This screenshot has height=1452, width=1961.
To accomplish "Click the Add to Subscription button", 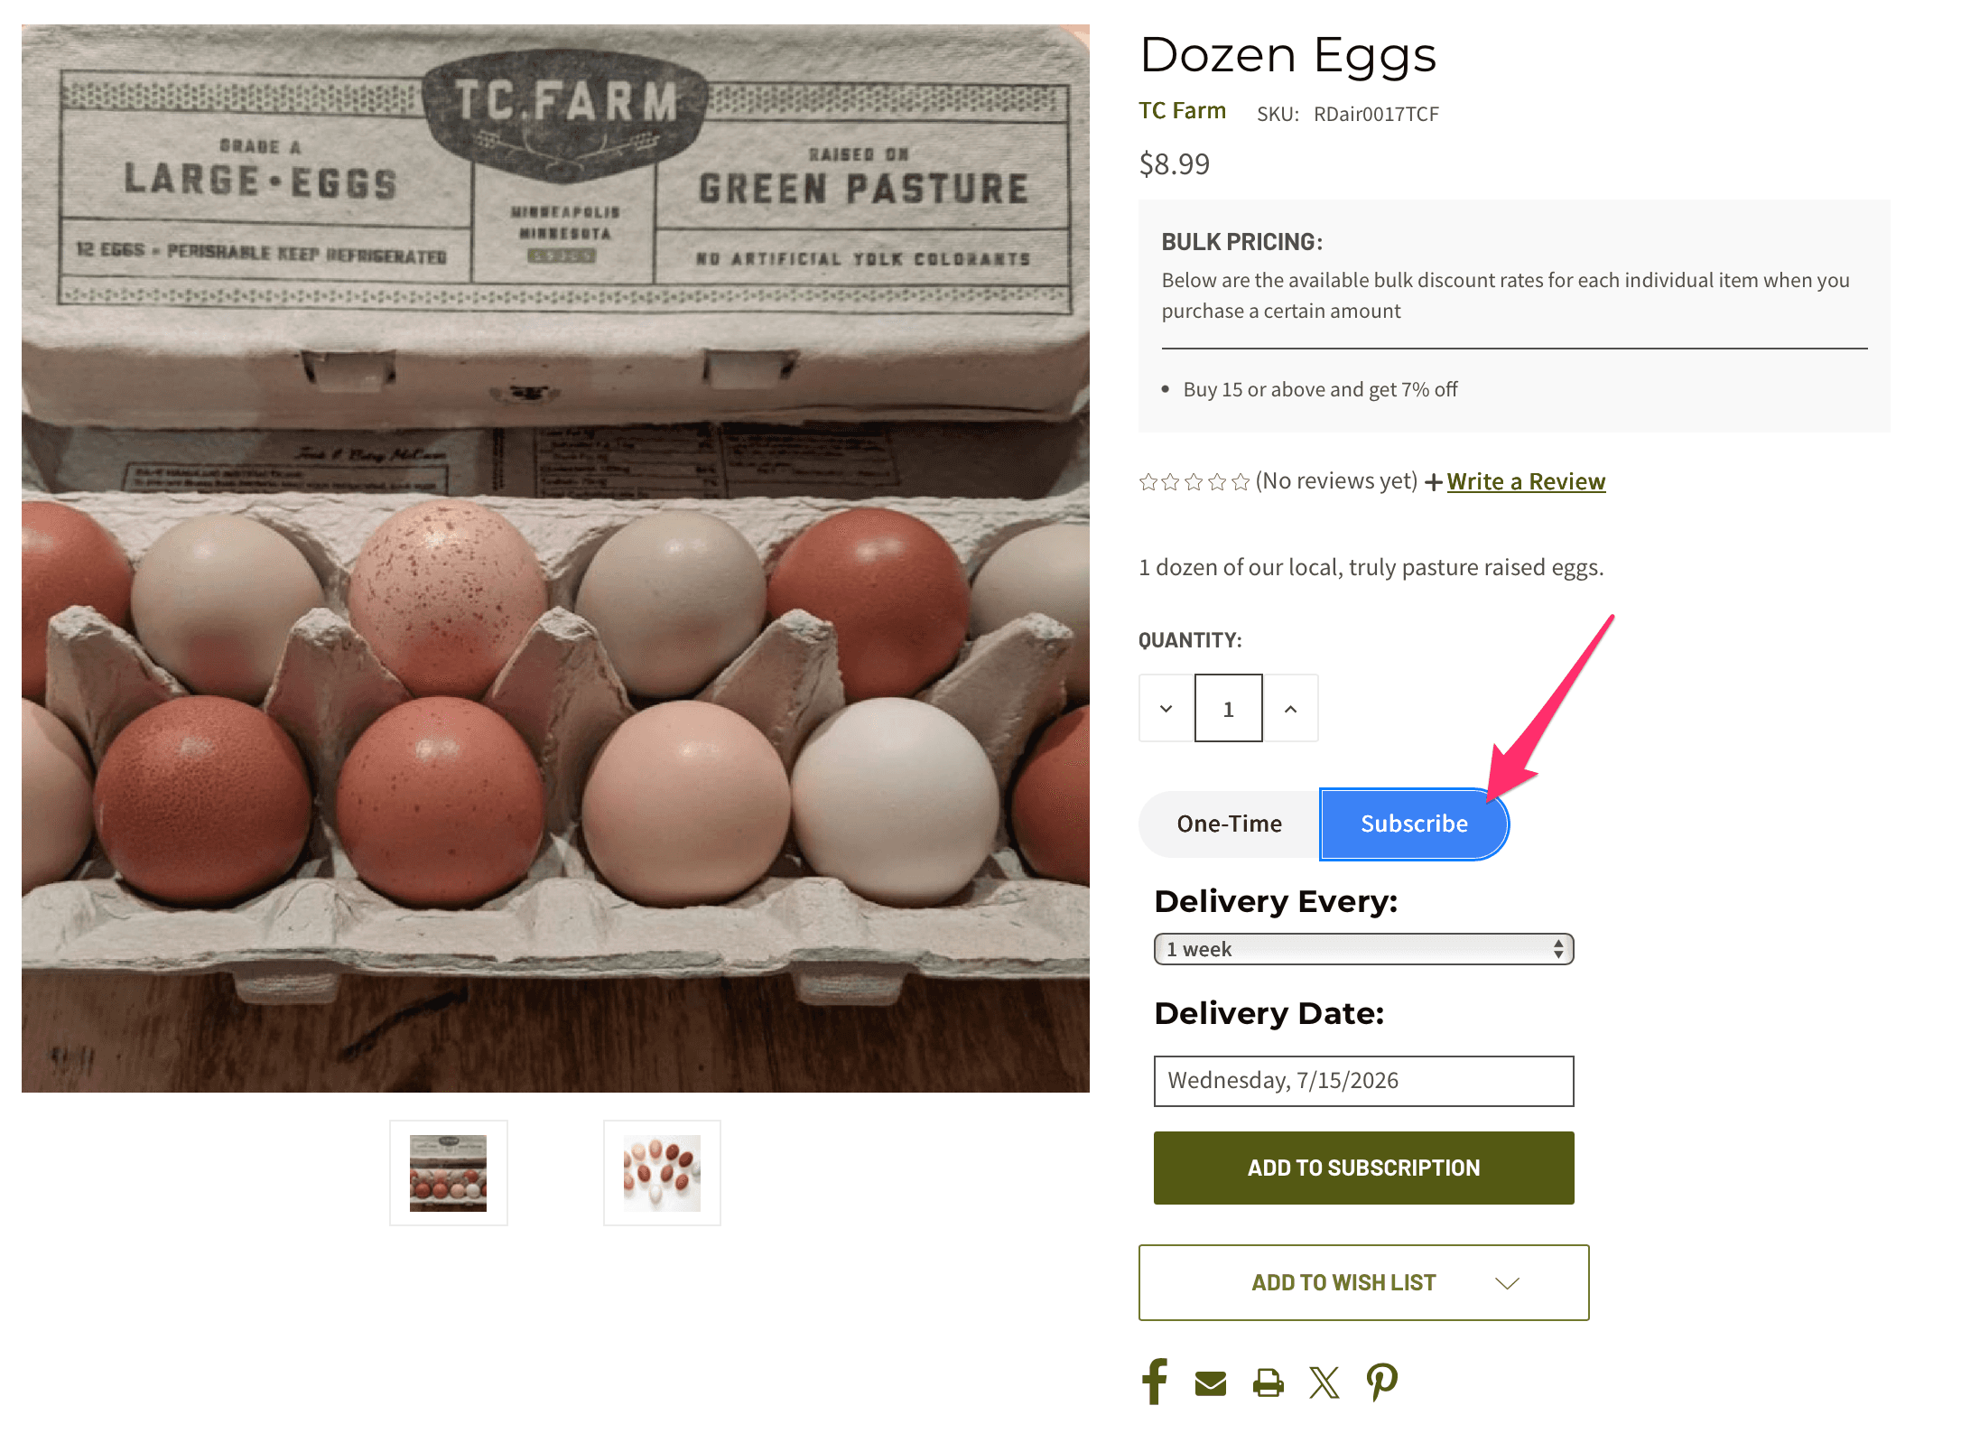I will tap(1364, 1168).
